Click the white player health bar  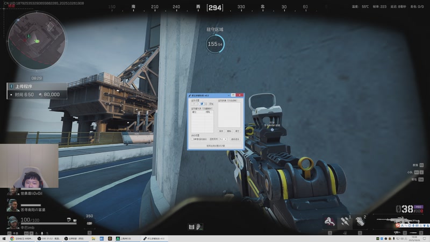48,224
